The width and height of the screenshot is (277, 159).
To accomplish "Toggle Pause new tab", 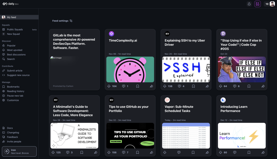I will tap(19, 96).
